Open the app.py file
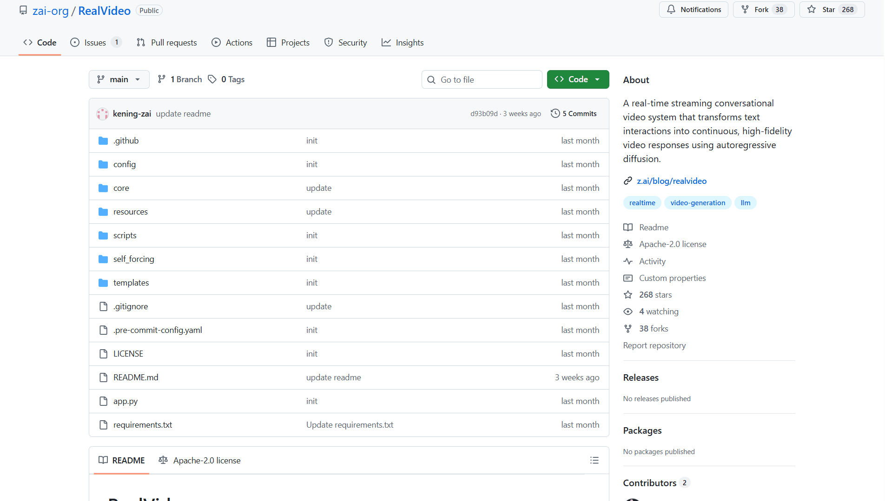Image resolution: width=885 pixels, height=501 pixels. coord(125,401)
